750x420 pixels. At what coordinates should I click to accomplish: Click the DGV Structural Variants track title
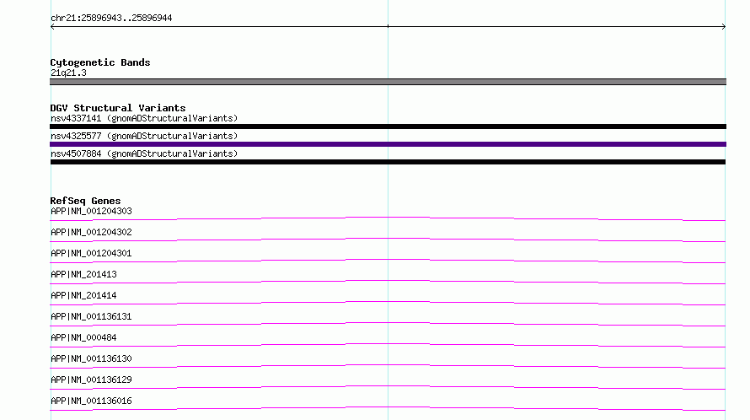pos(118,108)
